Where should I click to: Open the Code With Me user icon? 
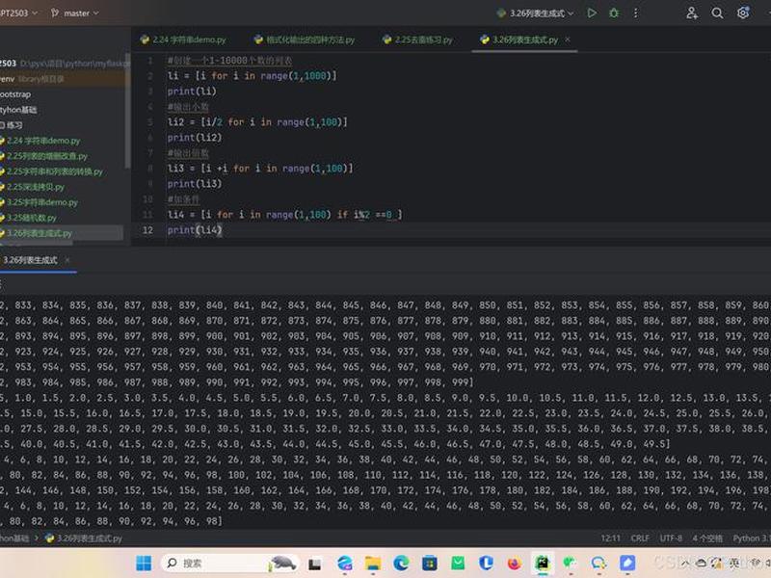[x=692, y=13]
